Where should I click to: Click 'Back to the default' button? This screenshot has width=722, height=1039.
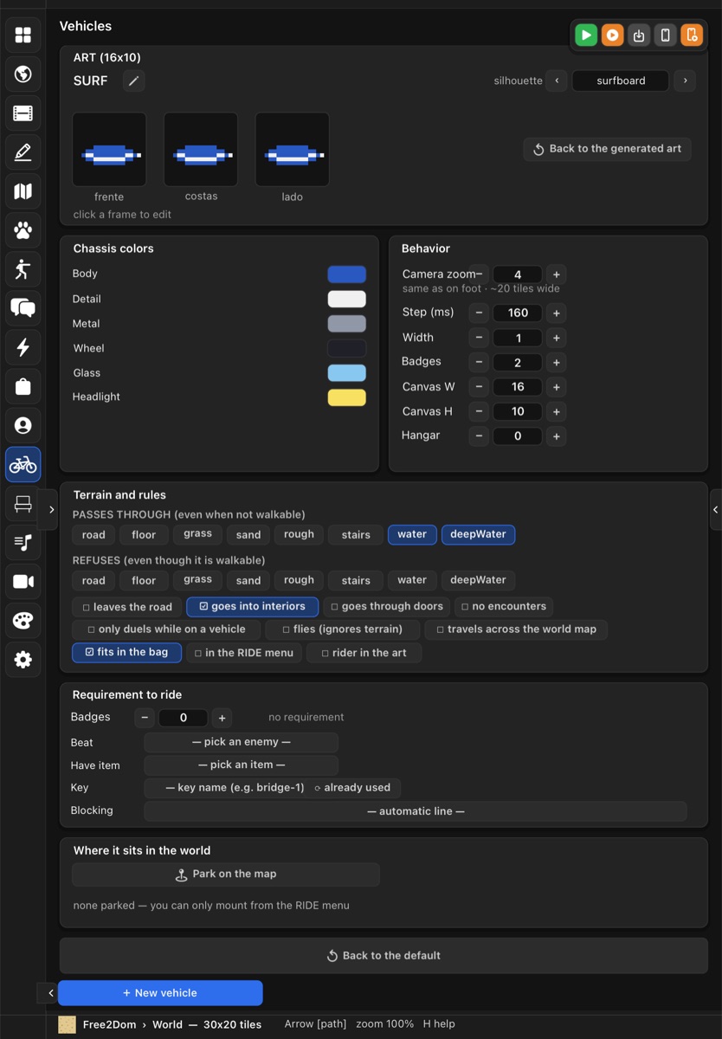pyautogui.click(x=384, y=956)
